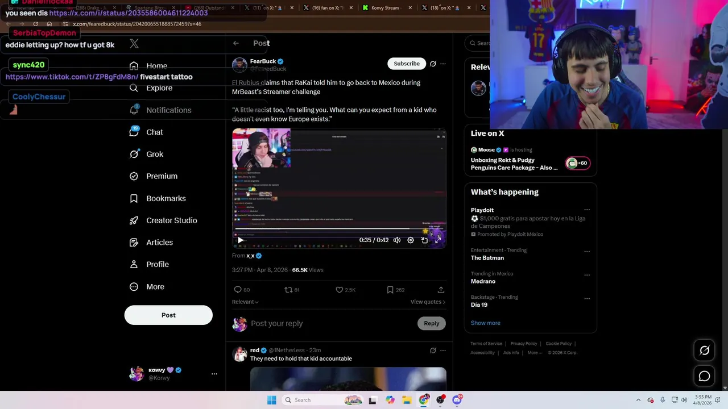Click the Bookmarks ribbon icon in sidebar
This screenshot has width=728, height=409.
click(134, 198)
